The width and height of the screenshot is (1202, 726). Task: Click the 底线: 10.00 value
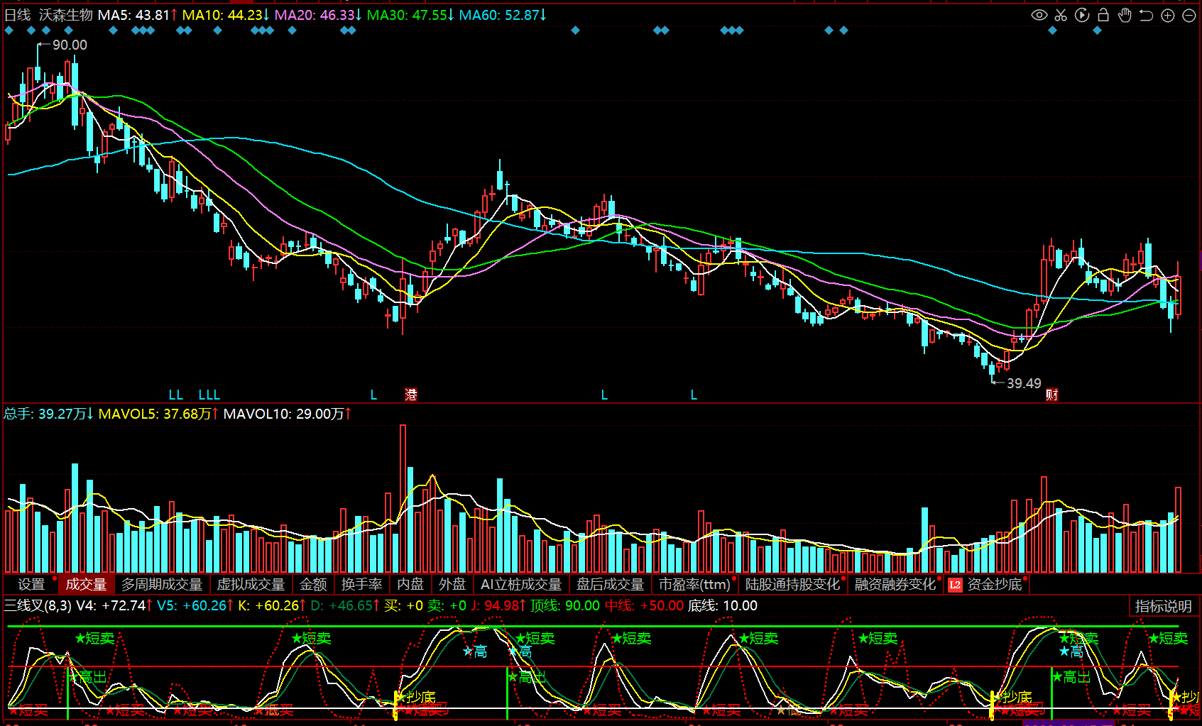click(723, 605)
